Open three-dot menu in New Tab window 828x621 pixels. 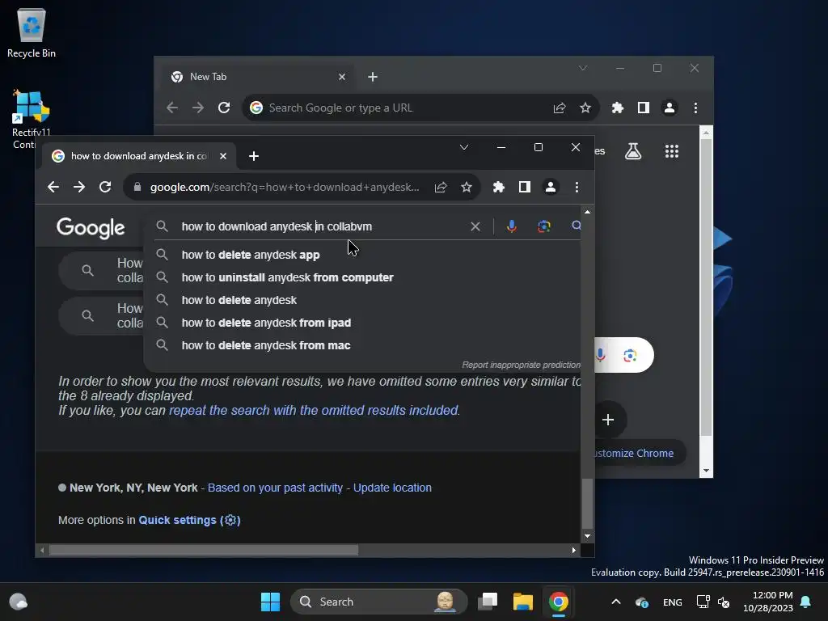[x=695, y=108]
